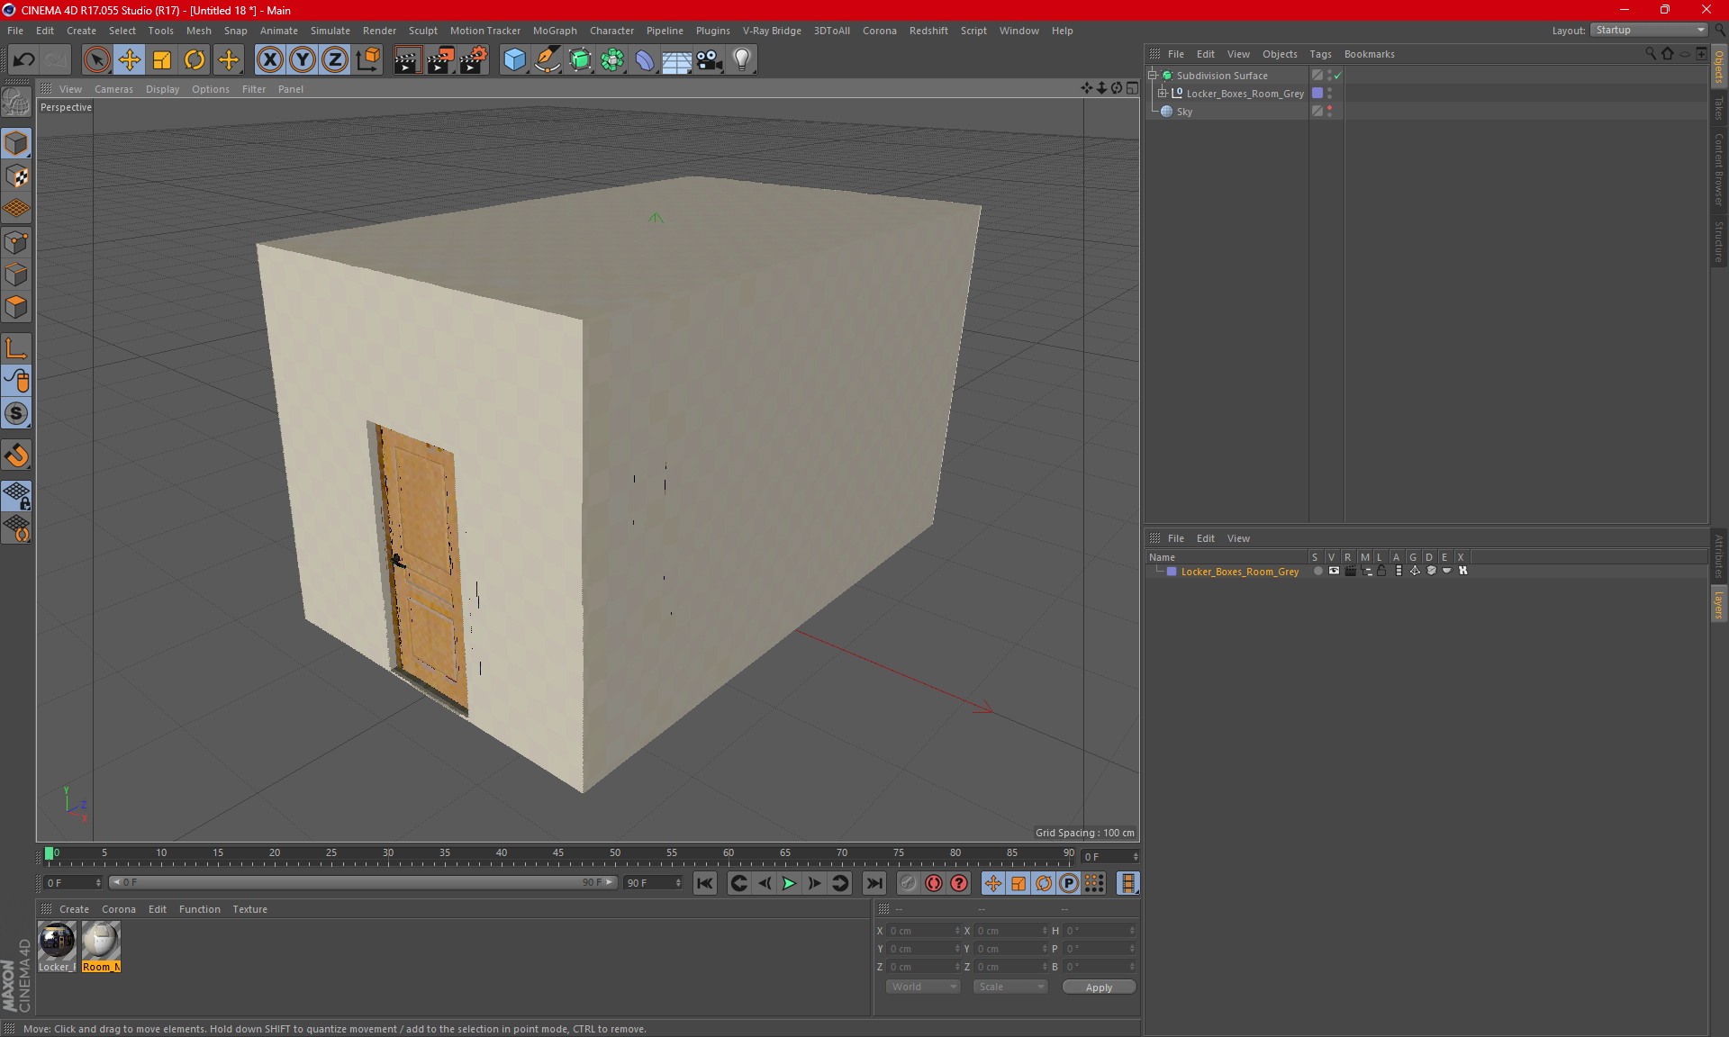Viewport: 1729px width, 1037px height.
Task: Open the World coordinate system dropdown
Action: click(x=923, y=987)
